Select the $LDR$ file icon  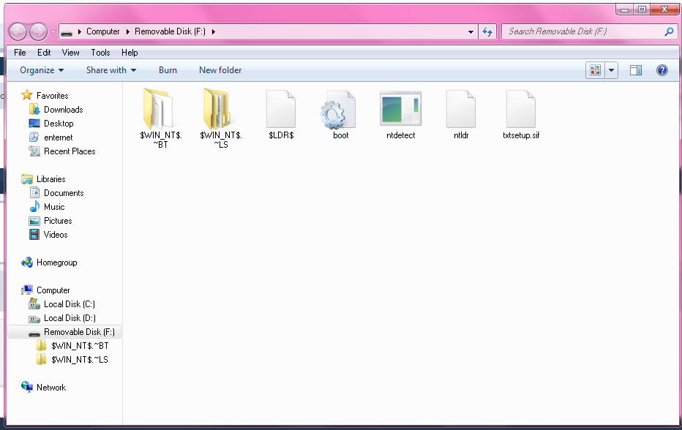[281, 109]
